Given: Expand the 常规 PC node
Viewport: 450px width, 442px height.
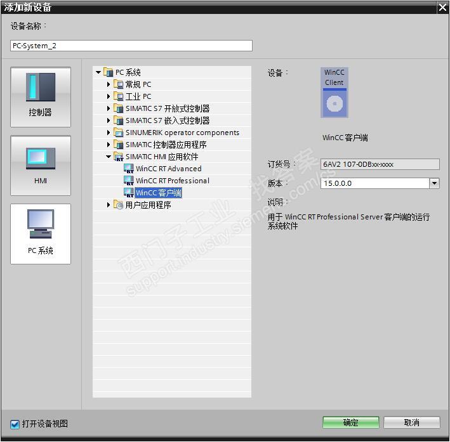Looking at the screenshot, I should [x=109, y=84].
